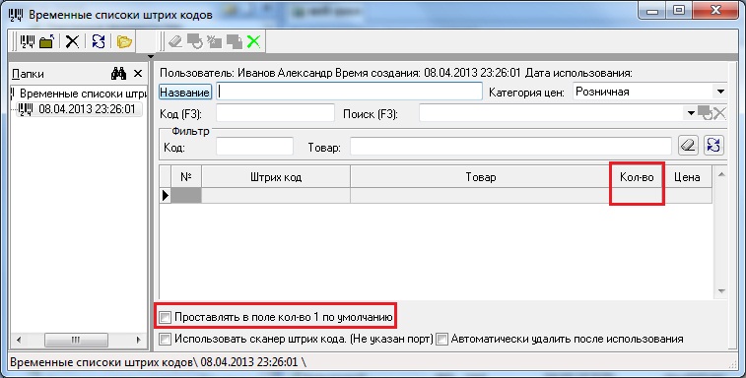The width and height of the screenshot is (746, 378).
Task: Click the black X delete icon in left toolbar
Action: (x=72, y=42)
